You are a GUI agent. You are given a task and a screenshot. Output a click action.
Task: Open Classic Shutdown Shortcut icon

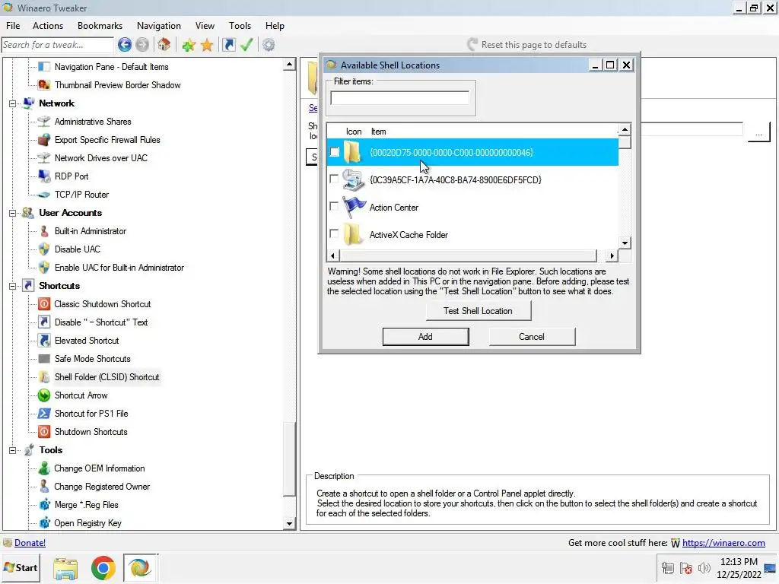tap(44, 304)
